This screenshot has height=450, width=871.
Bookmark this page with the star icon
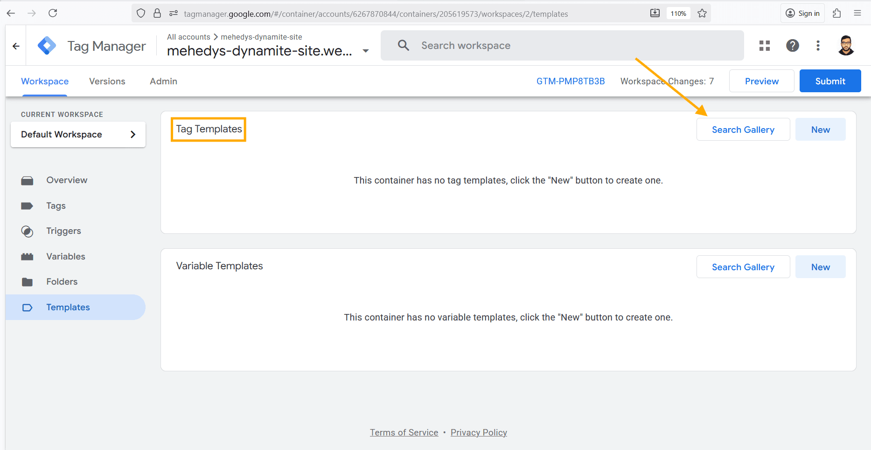pyautogui.click(x=702, y=14)
